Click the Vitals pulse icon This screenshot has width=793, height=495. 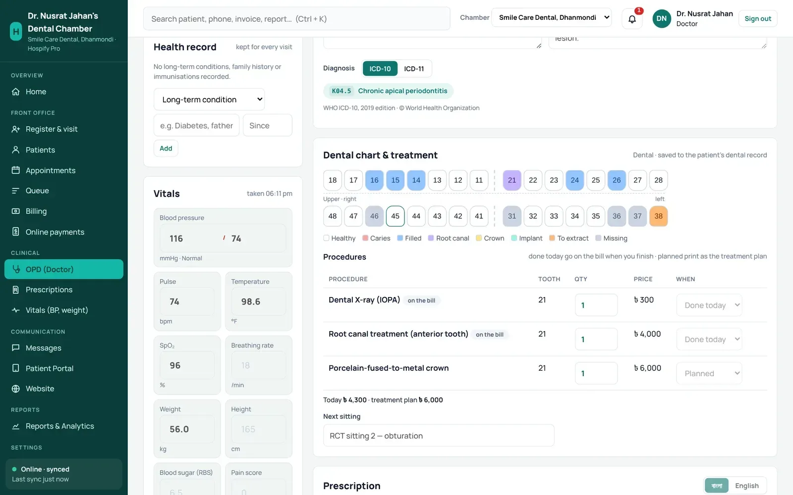16,310
